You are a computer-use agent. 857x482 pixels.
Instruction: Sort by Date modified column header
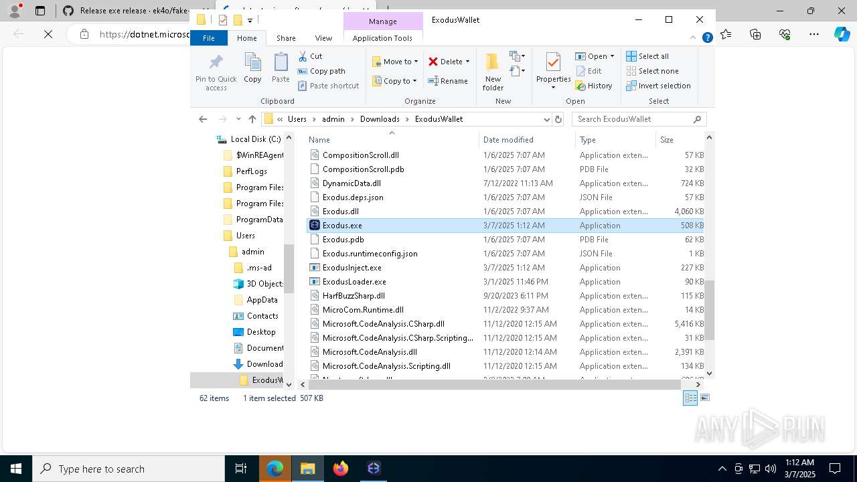click(x=528, y=139)
